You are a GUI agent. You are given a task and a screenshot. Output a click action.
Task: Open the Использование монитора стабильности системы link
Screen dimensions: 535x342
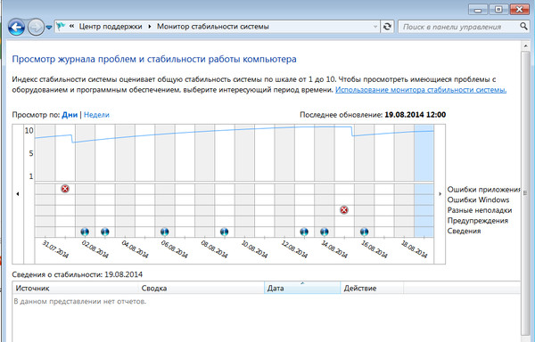pyautogui.click(x=421, y=90)
